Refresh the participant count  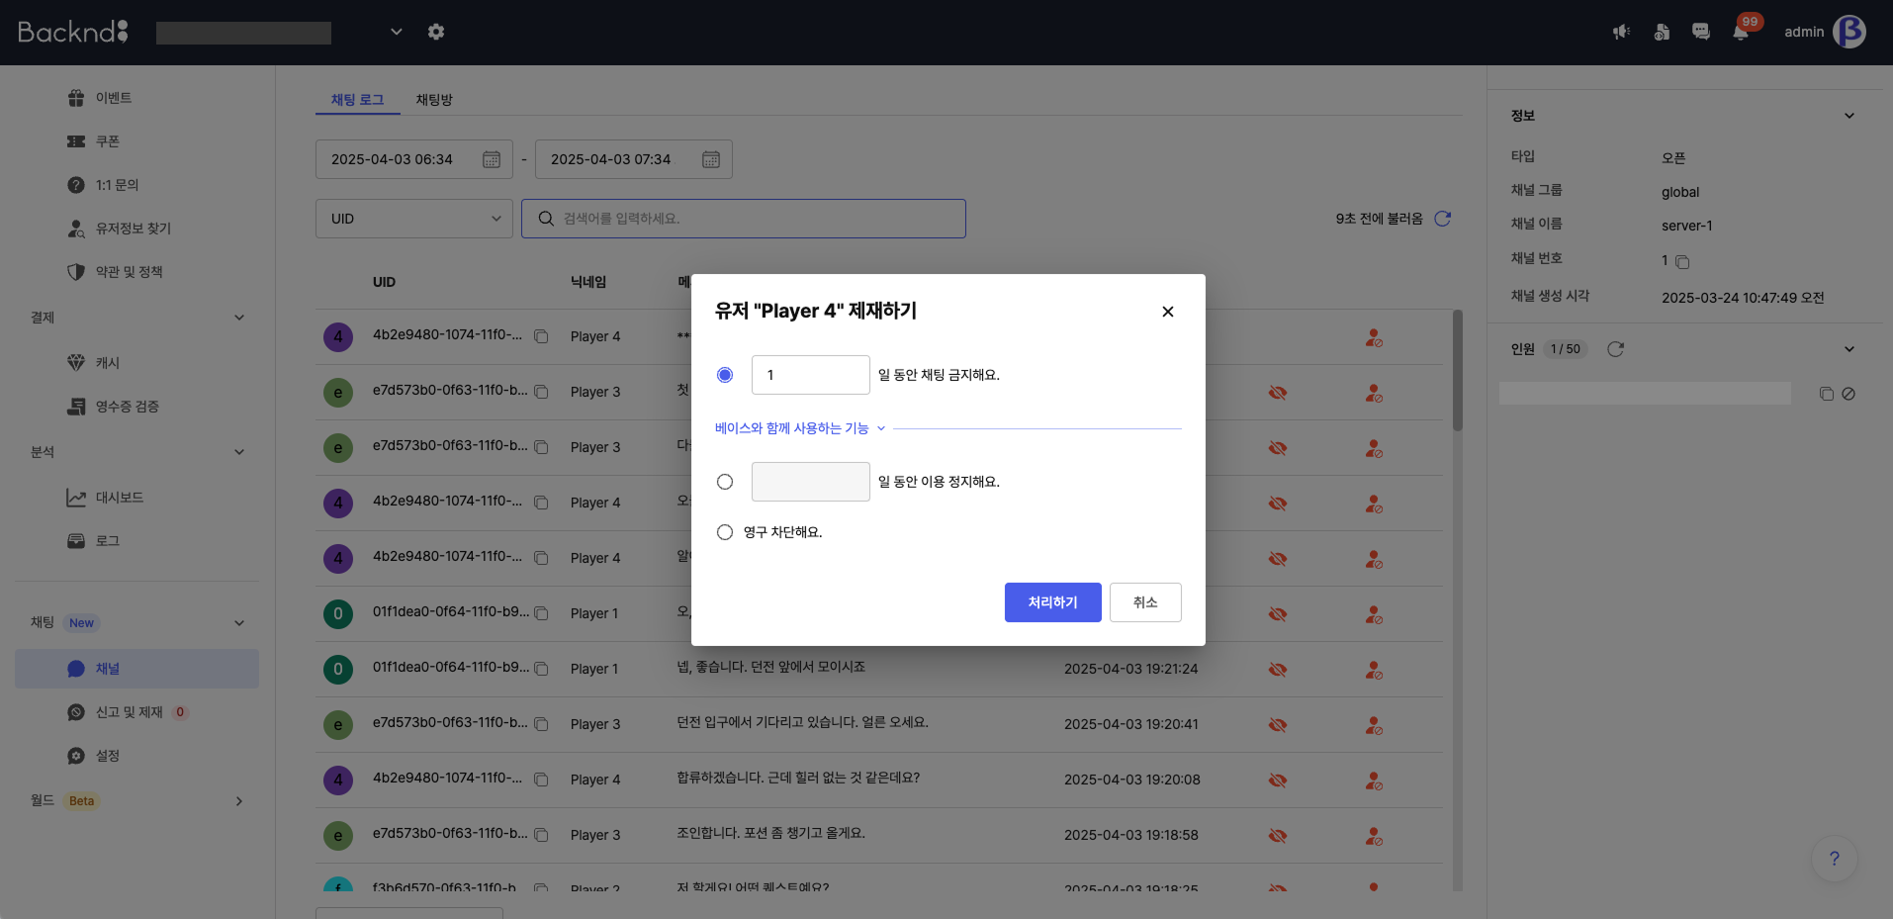(x=1616, y=349)
